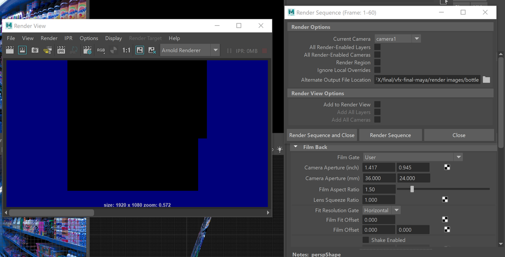505x257 pixels.
Task: Click the Pause IPR icon
Action: [229, 50]
